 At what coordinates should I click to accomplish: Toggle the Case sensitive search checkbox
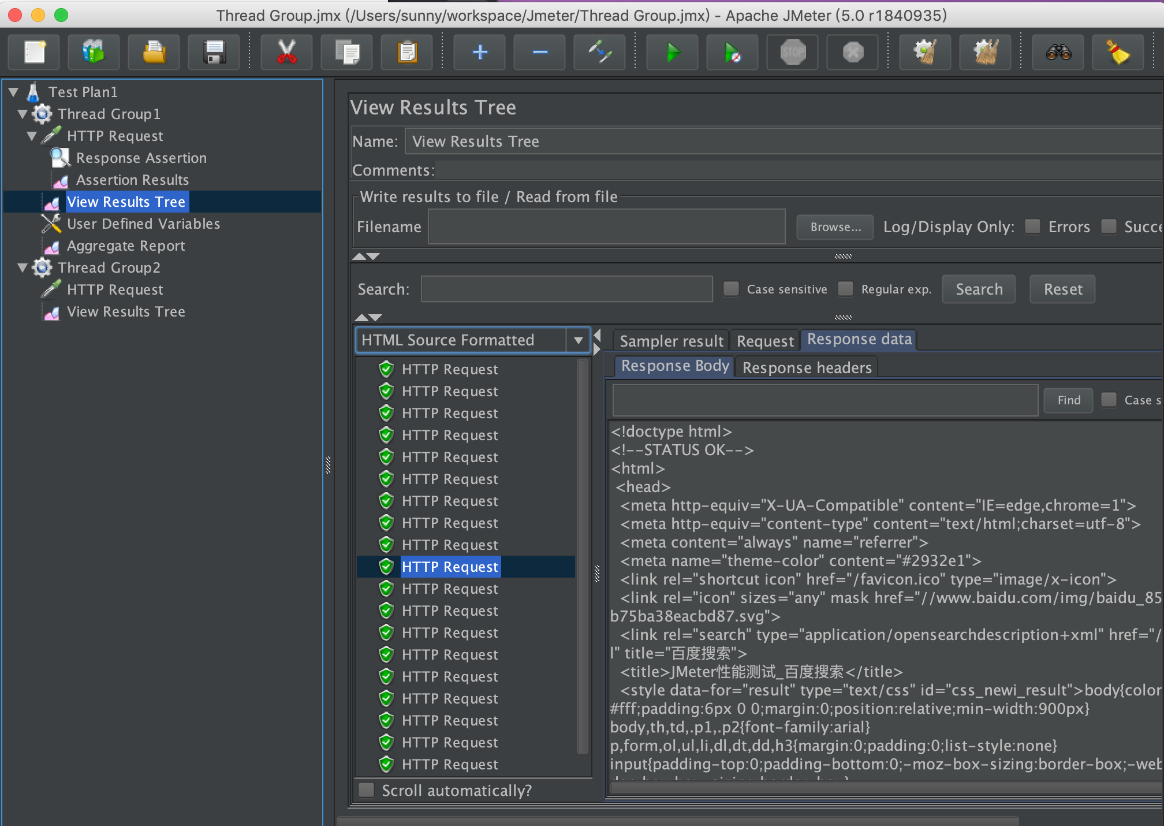click(x=732, y=289)
